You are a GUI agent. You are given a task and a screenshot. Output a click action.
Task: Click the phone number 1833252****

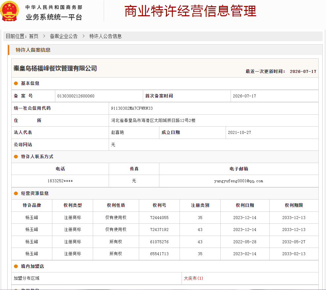pos(60,181)
